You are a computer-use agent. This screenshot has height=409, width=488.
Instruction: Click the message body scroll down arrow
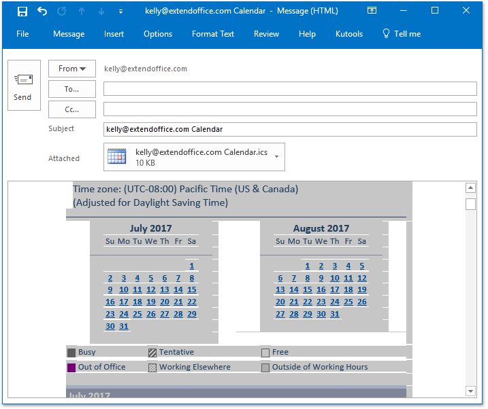tap(470, 391)
